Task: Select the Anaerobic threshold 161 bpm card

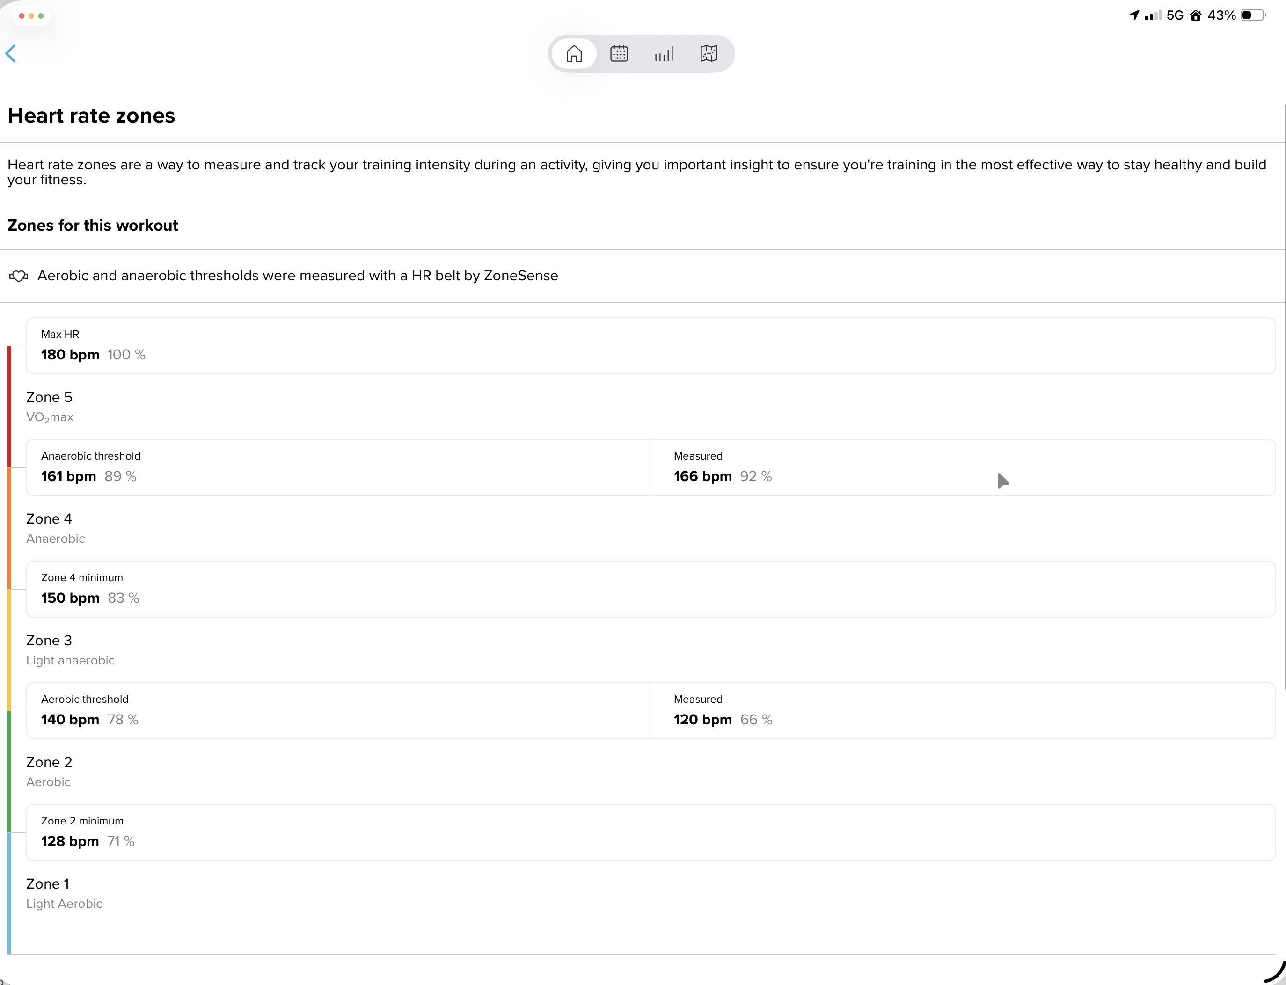Action: [338, 467]
